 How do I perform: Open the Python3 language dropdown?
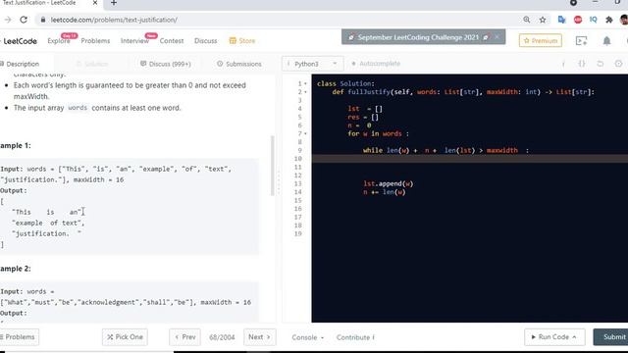(313, 64)
